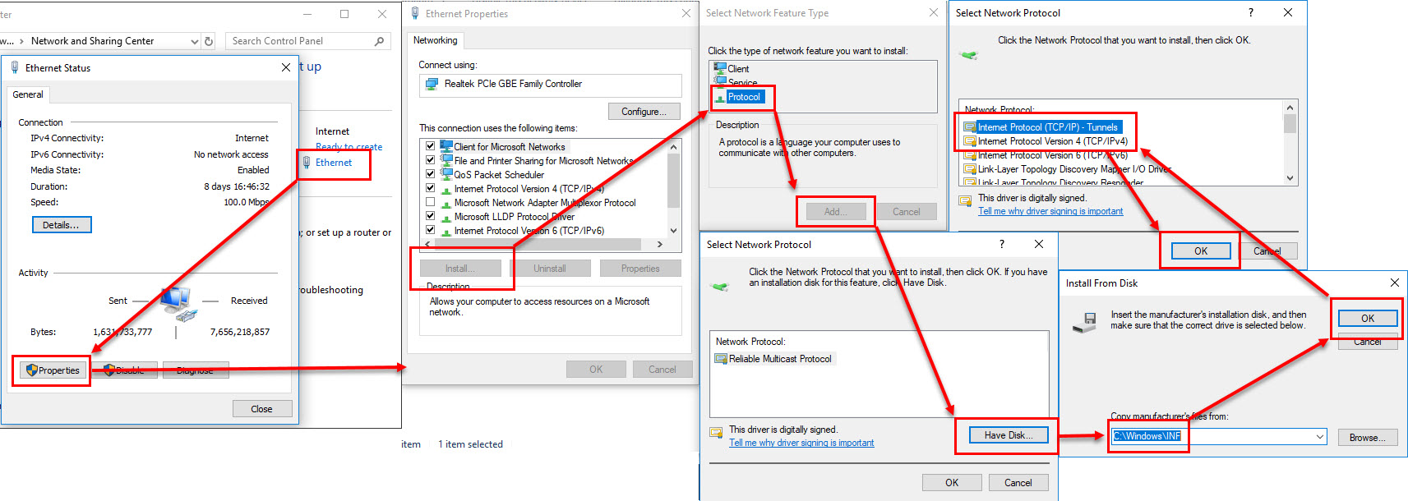
Task: Select the Client network feature icon
Action: (x=720, y=69)
